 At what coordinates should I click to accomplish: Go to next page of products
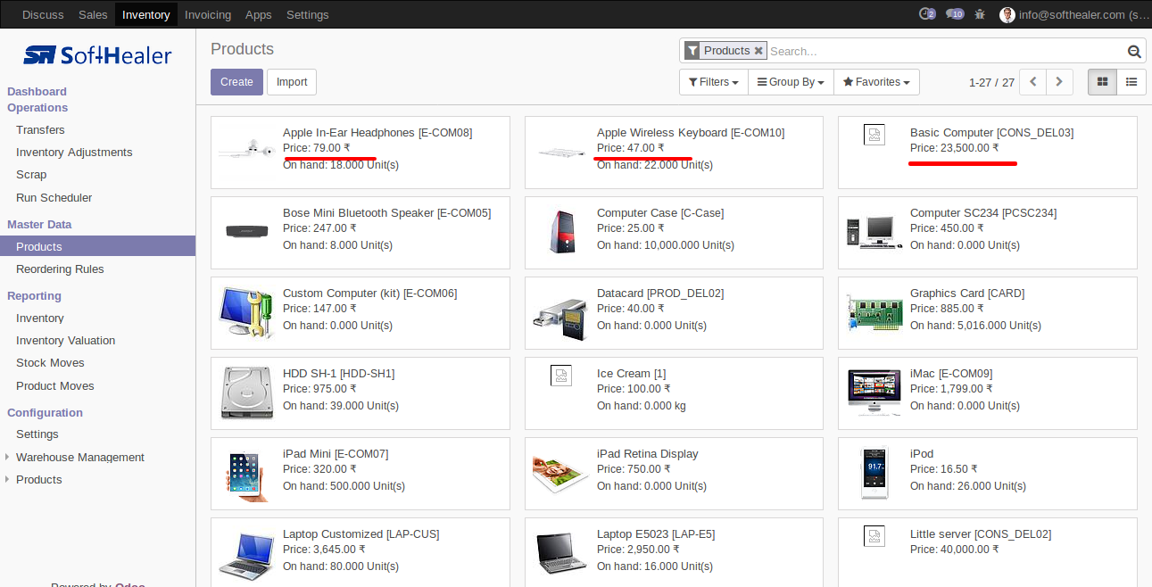pos(1059,82)
